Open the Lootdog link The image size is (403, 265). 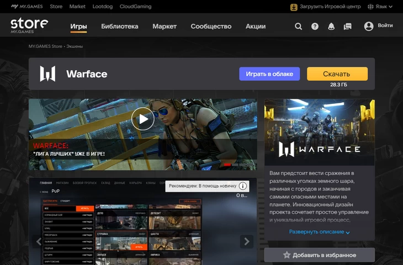point(103,7)
